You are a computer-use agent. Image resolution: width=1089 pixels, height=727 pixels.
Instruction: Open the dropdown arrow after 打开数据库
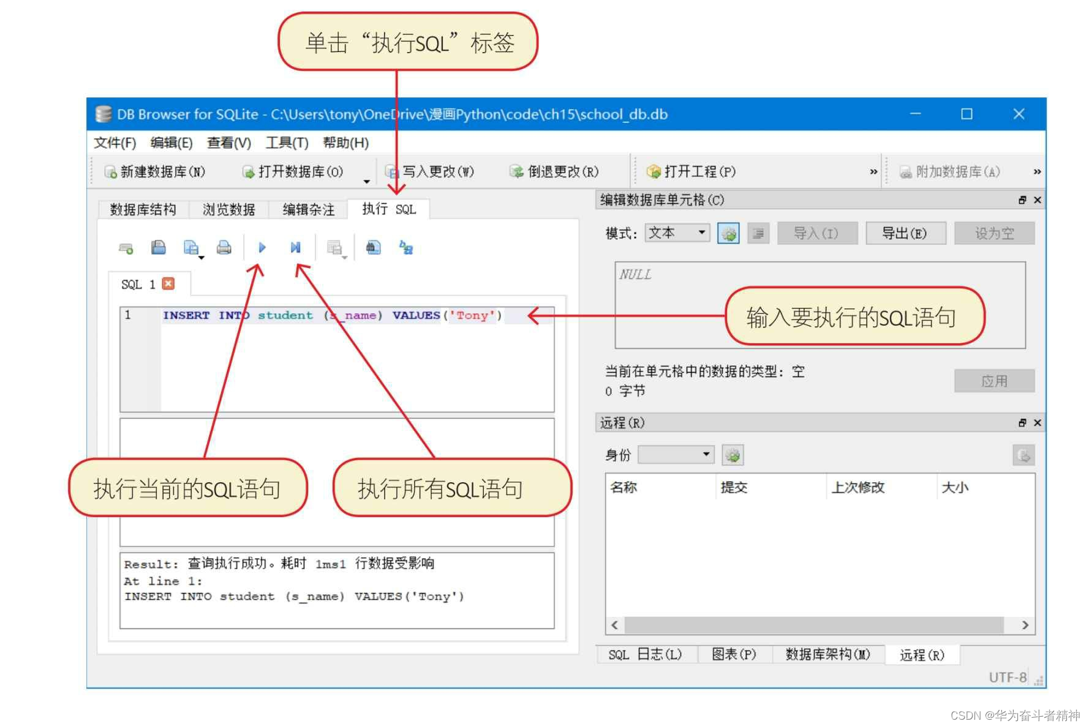click(x=366, y=181)
